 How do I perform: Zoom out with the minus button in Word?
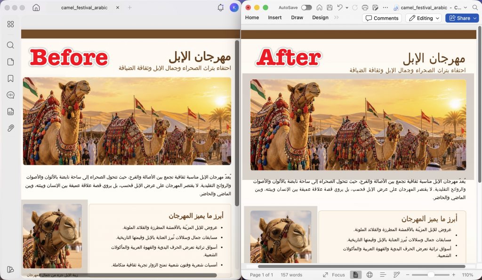pos(408,275)
